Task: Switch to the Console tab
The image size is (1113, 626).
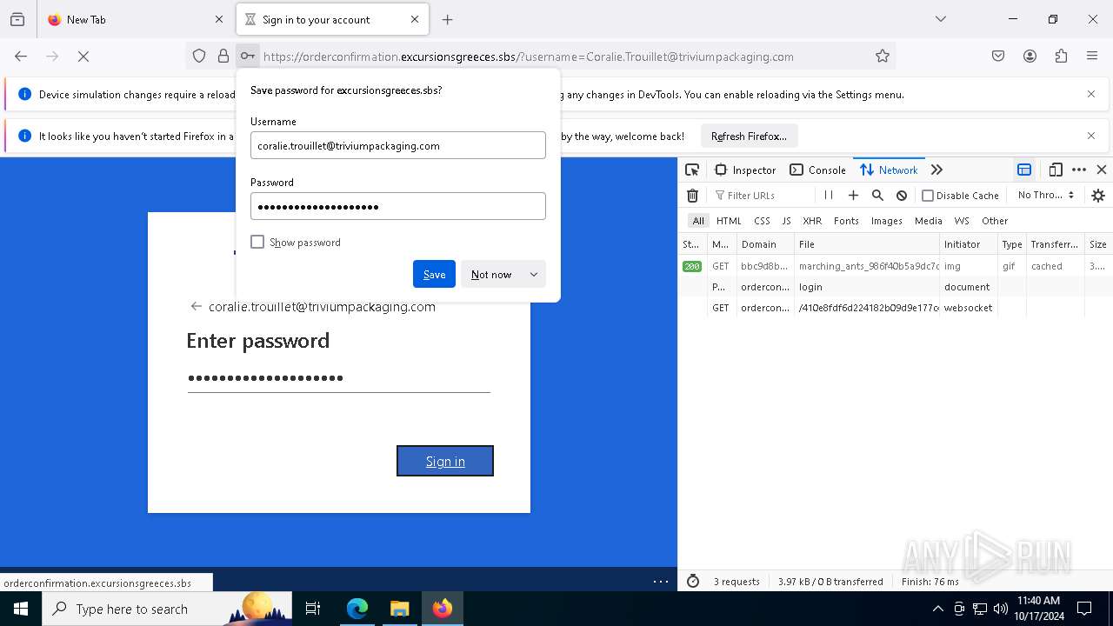Action: [817, 170]
